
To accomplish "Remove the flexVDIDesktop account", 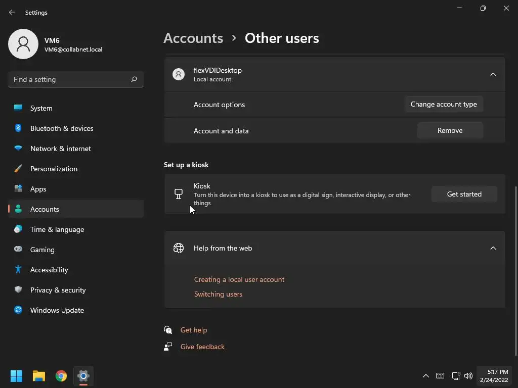I will click(450, 130).
